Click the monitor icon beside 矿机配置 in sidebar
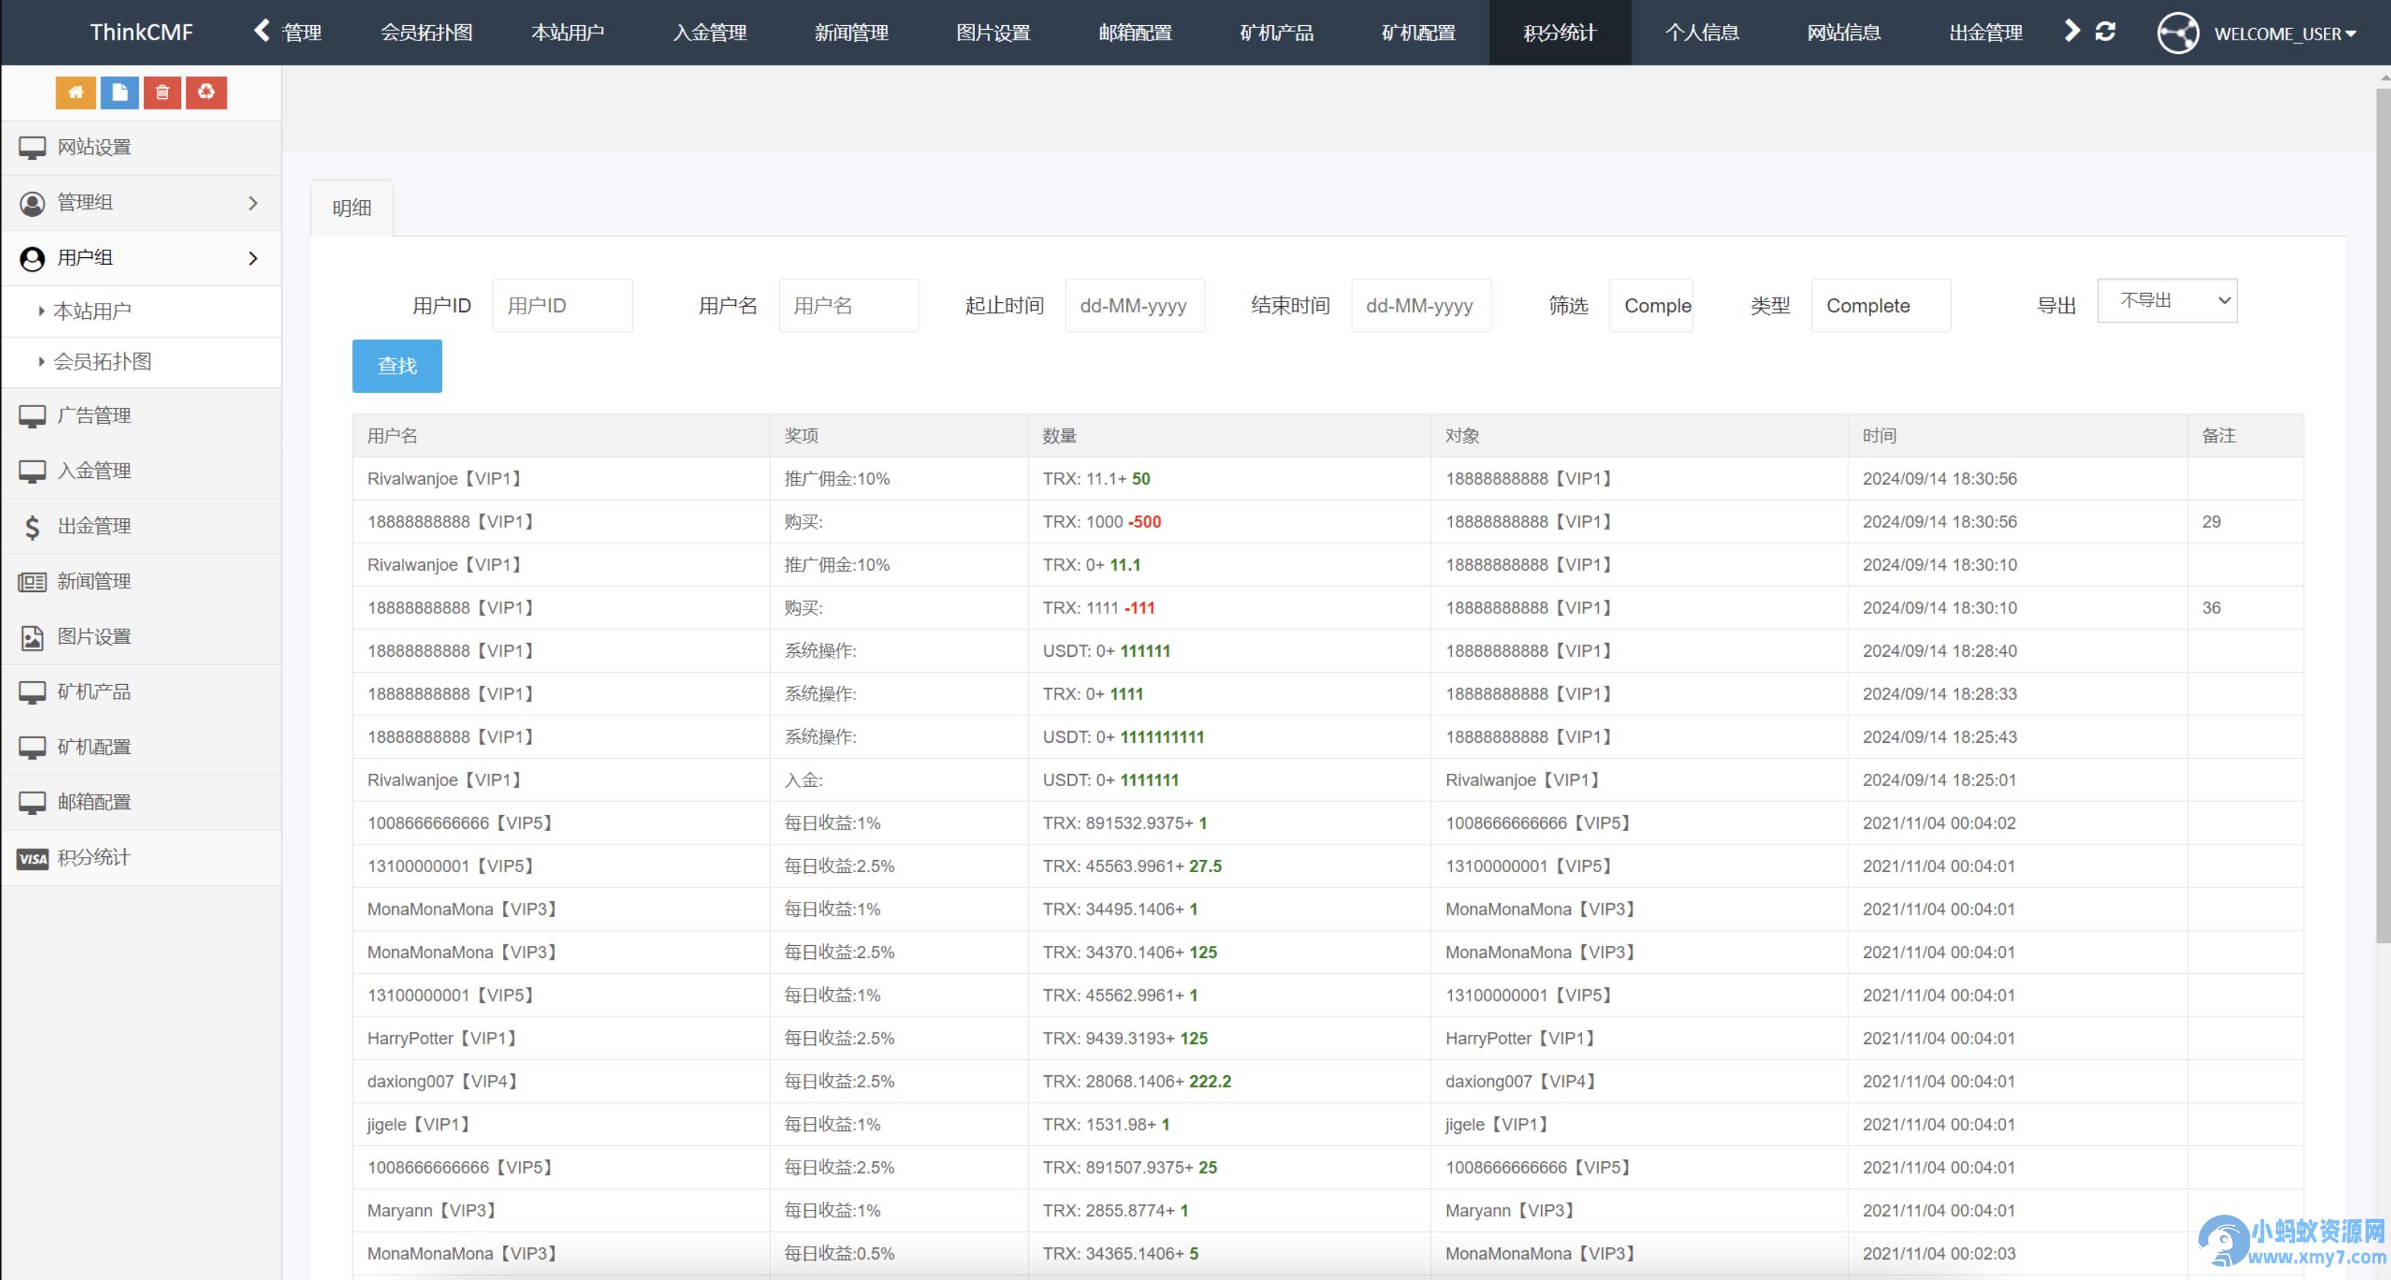 (x=33, y=748)
